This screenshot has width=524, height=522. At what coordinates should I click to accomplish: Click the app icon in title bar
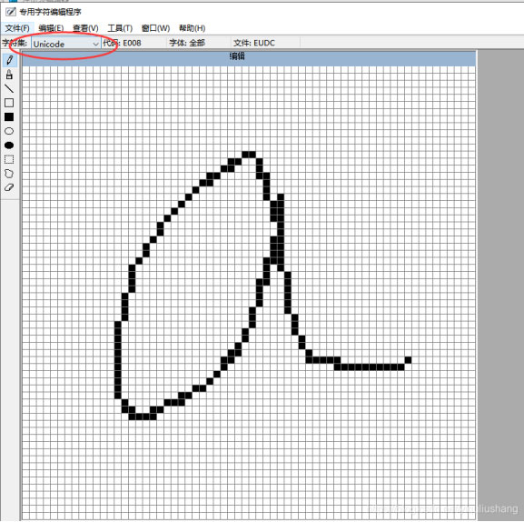click(x=11, y=12)
